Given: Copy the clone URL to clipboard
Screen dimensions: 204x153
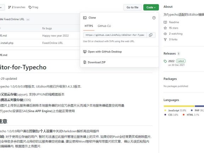Looking at the screenshot, I should [151, 35].
